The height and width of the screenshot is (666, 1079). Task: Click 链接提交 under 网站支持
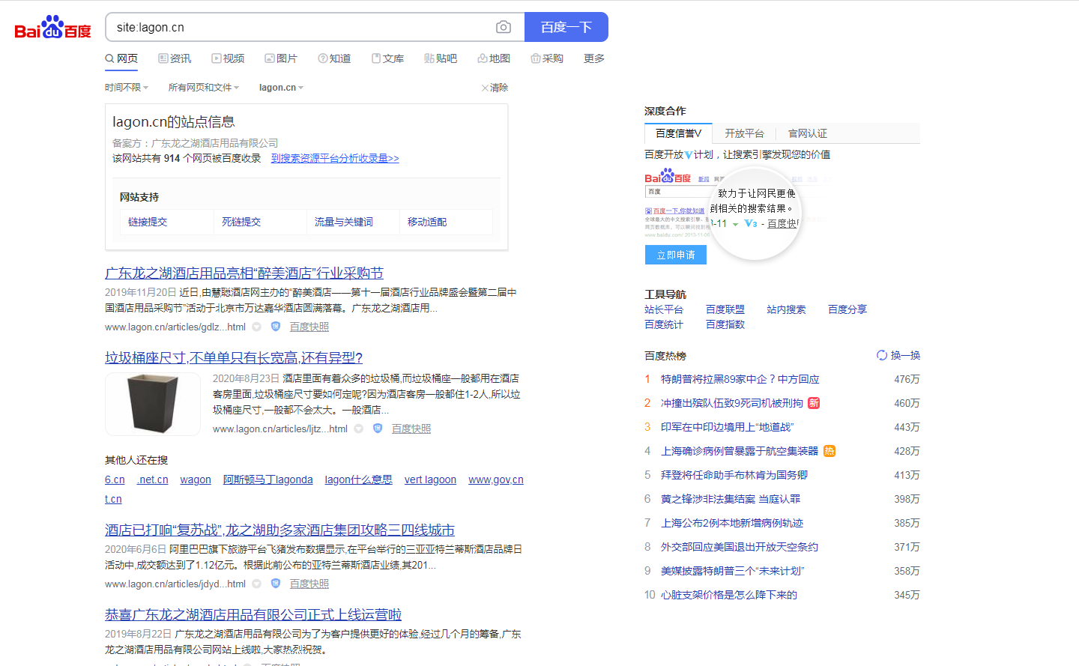tap(148, 222)
